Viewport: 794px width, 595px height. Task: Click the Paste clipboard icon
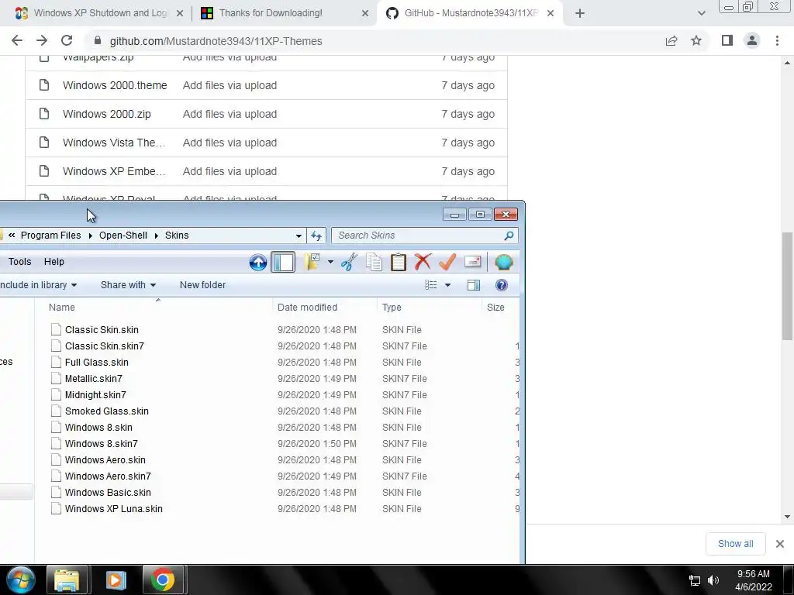point(398,262)
